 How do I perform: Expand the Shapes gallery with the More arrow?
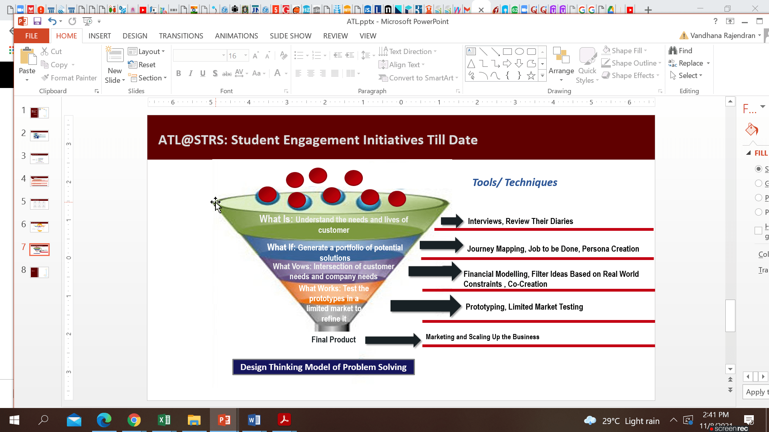pyautogui.click(x=543, y=75)
